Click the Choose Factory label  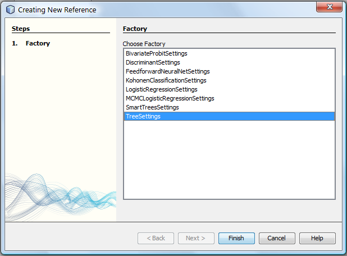tap(144, 44)
